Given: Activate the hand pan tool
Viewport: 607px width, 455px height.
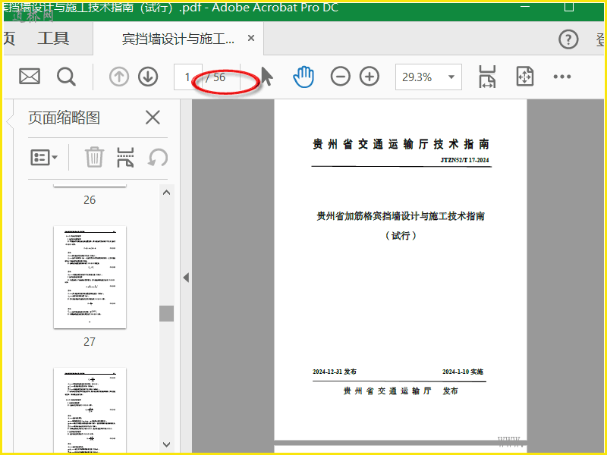Looking at the screenshot, I should 303,77.
